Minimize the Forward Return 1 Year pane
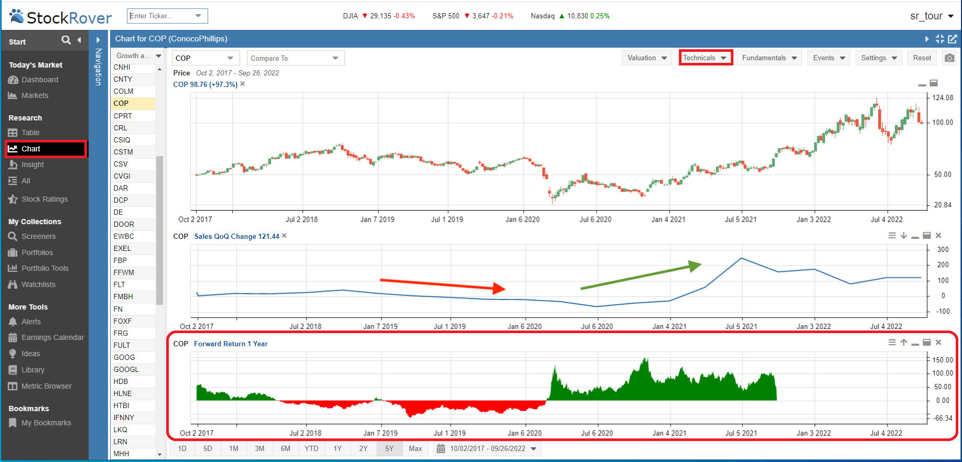 (x=915, y=344)
